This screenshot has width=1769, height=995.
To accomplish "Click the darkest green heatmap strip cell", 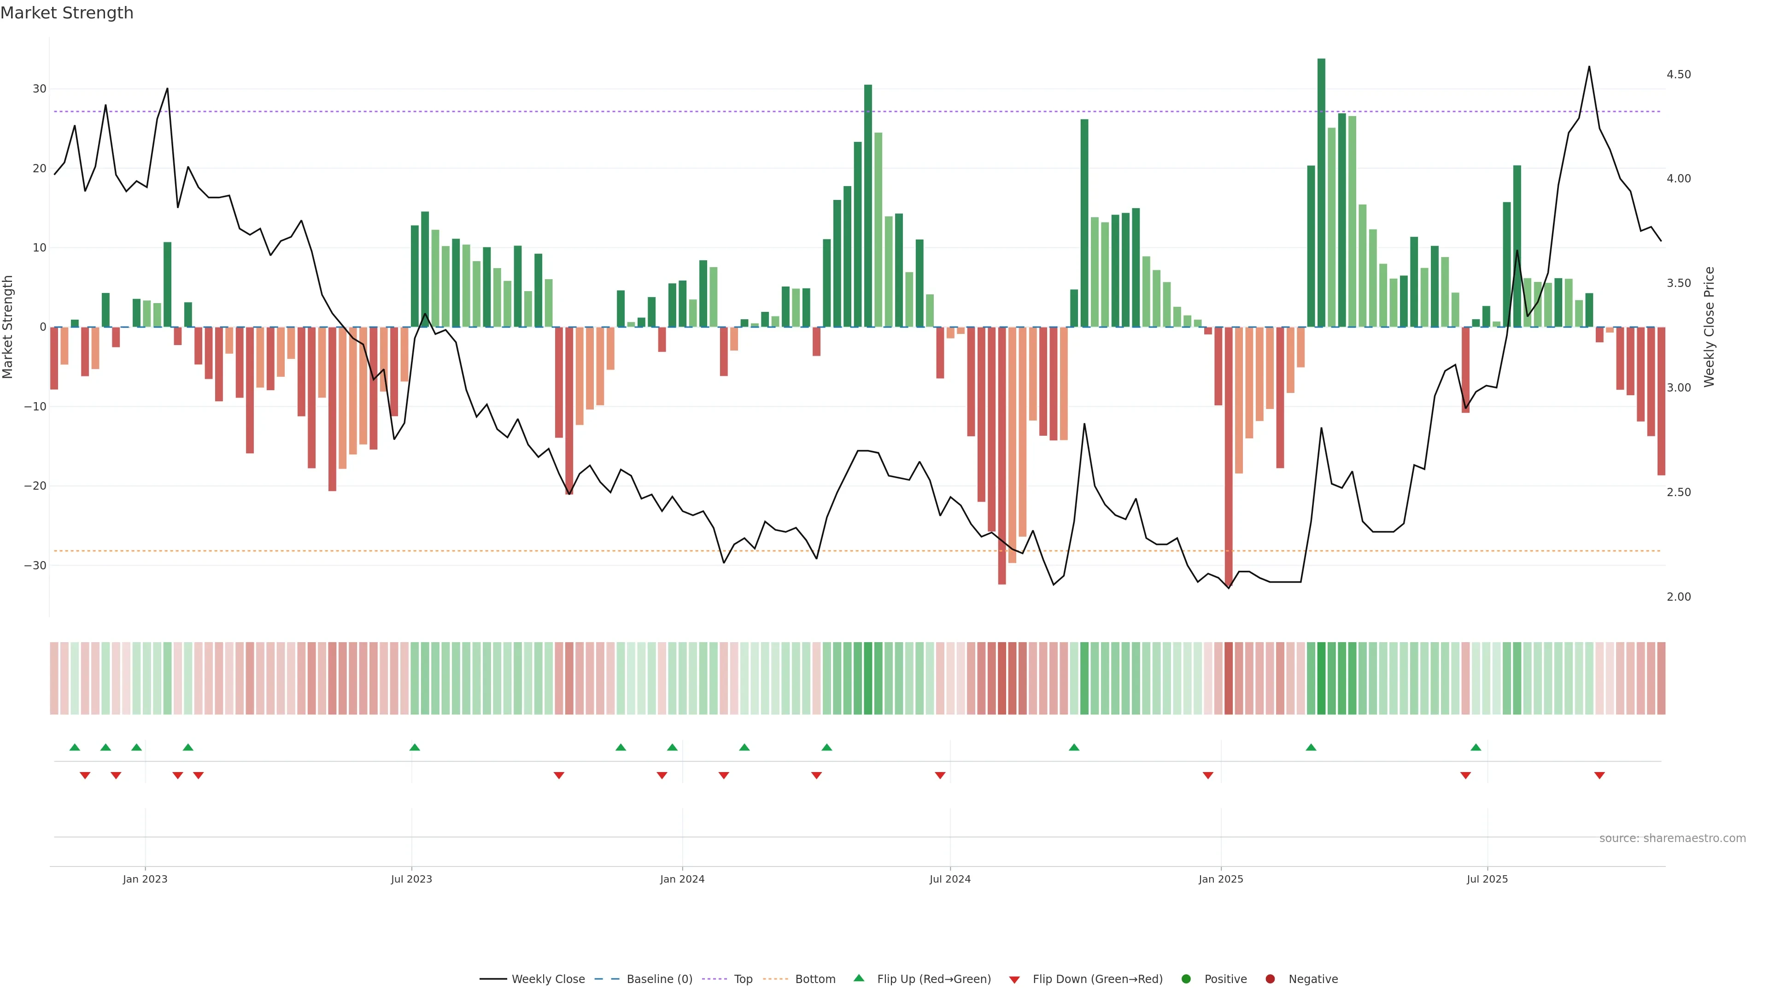I will point(1321,679).
